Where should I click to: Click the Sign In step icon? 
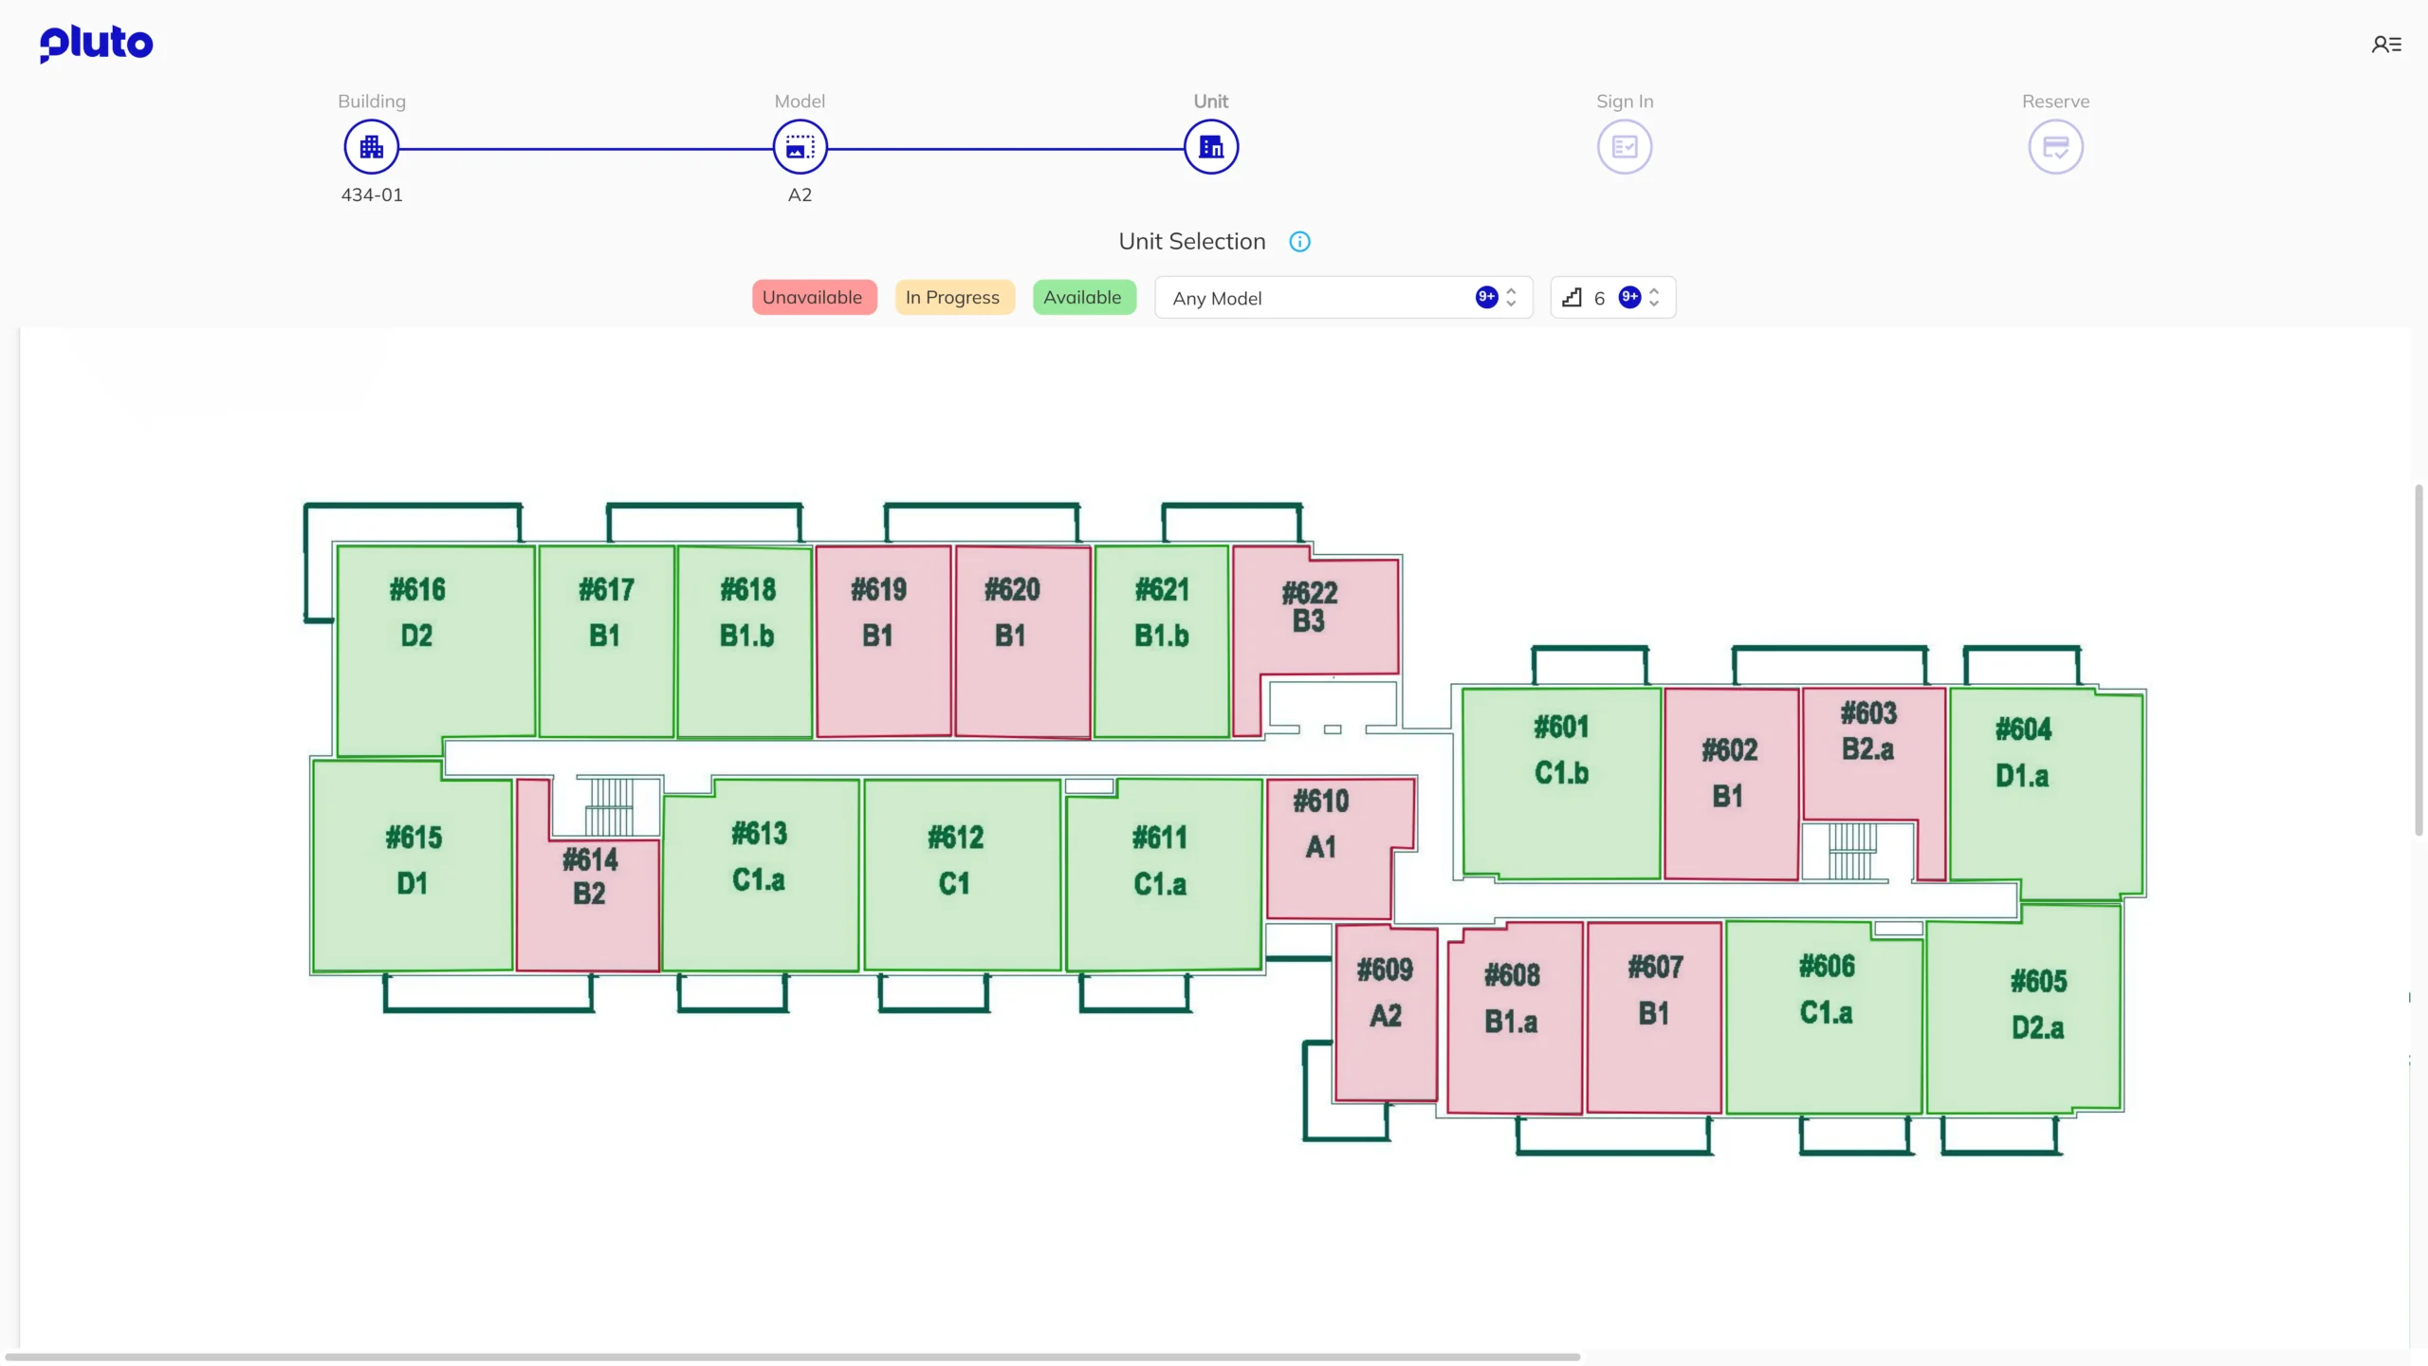coord(1624,146)
